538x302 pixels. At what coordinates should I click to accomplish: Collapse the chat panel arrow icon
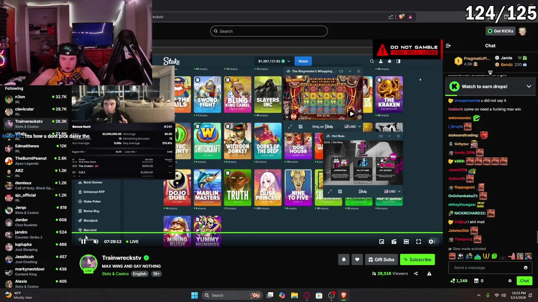pos(448,46)
